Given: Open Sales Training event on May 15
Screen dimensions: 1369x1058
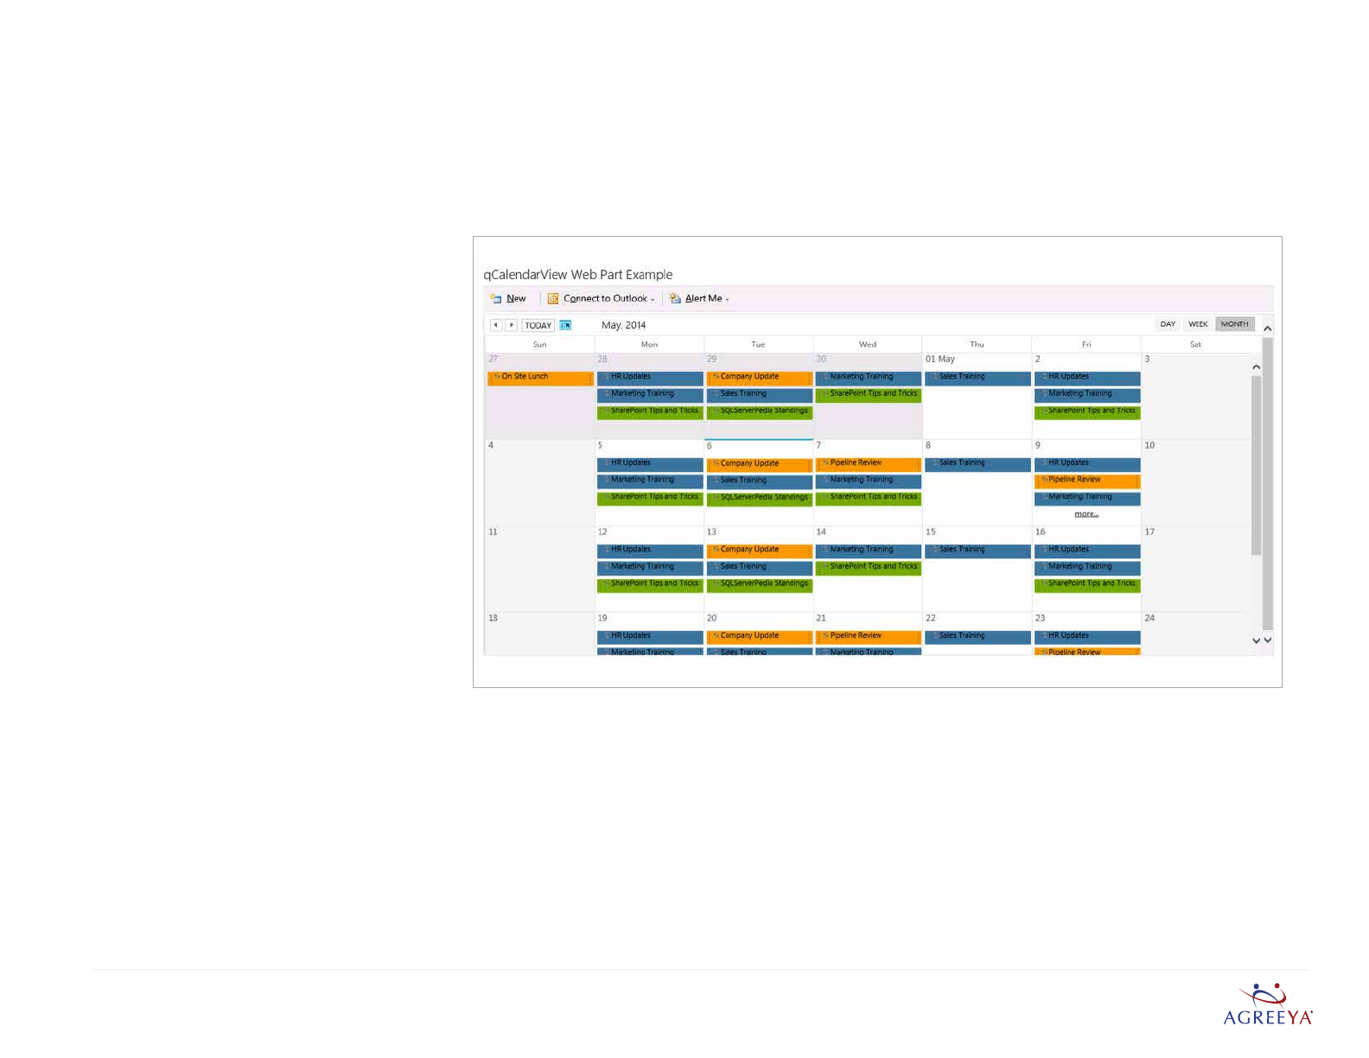Looking at the screenshot, I should (977, 551).
